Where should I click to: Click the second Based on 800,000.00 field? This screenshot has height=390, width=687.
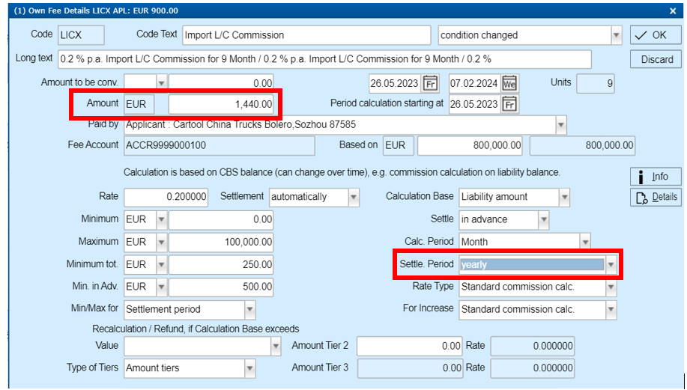[x=582, y=145]
